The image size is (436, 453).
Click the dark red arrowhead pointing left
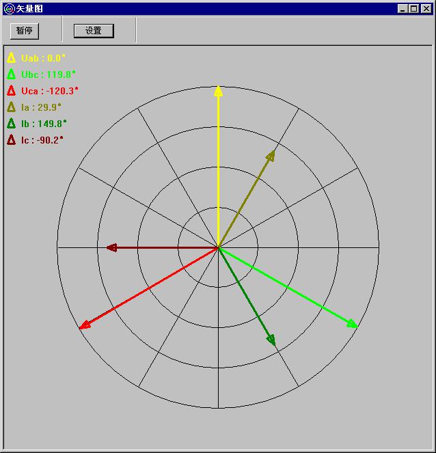[x=112, y=247]
